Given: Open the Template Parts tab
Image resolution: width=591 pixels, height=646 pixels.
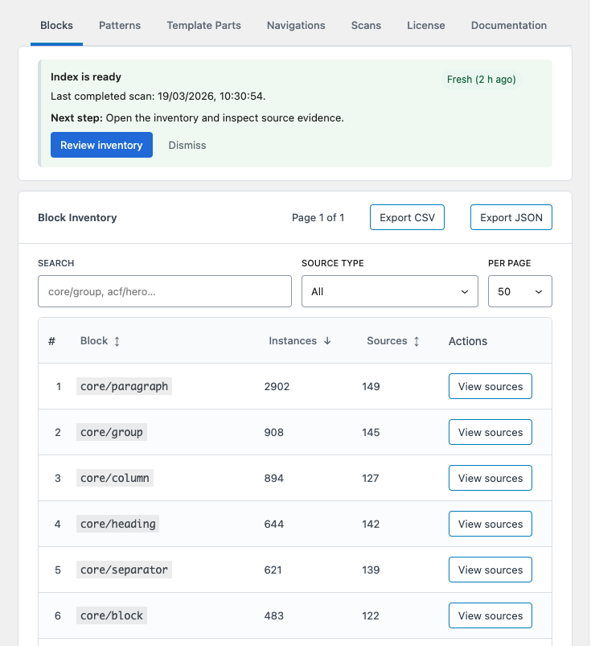Looking at the screenshot, I should pos(203,25).
